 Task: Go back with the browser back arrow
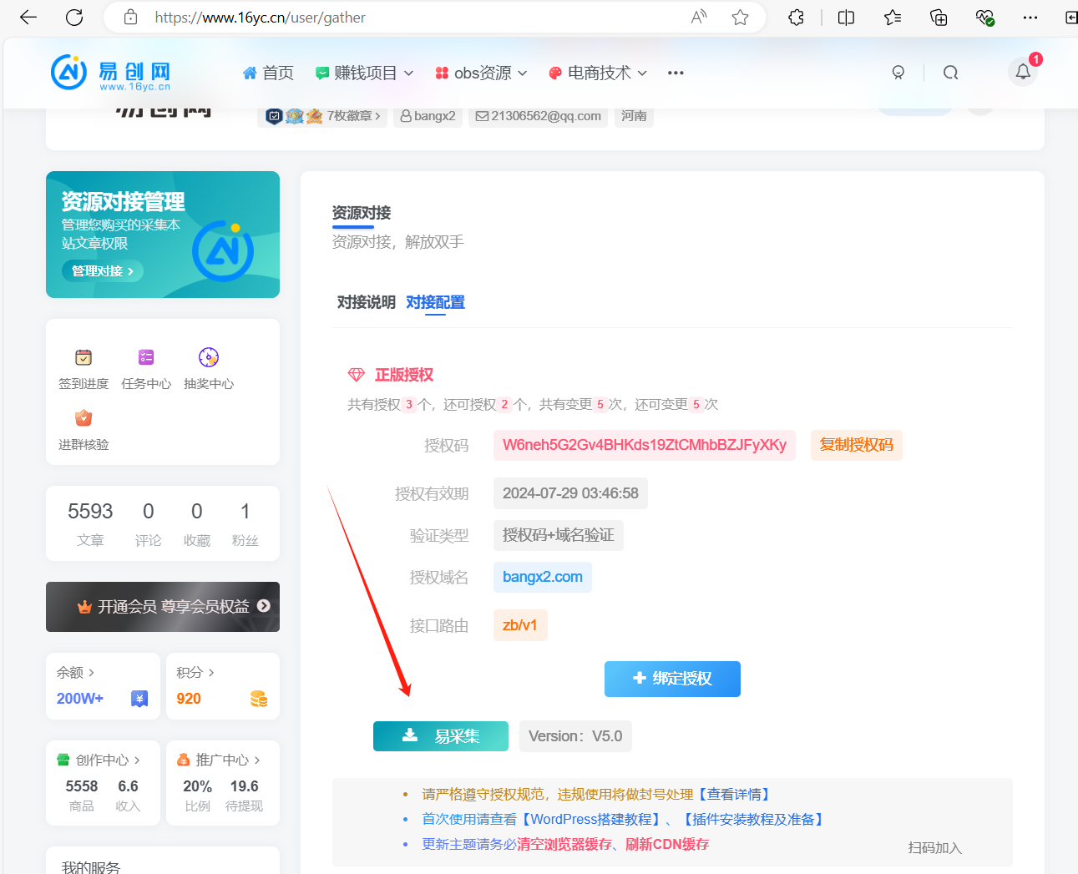click(28, 18)
